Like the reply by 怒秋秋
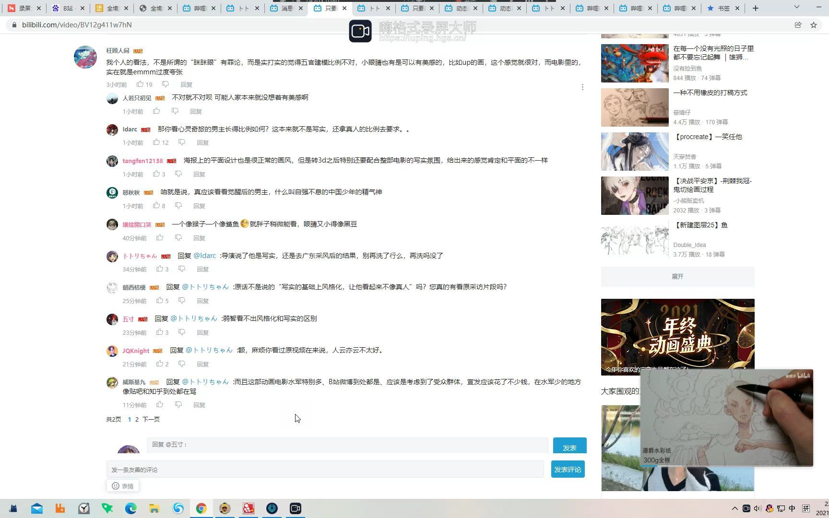Image resolution: width=829 pixels, height=518 pixels. [156, 206]
